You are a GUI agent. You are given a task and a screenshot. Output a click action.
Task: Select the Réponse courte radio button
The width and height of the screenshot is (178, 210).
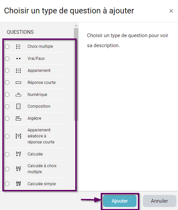click(7, 83)
